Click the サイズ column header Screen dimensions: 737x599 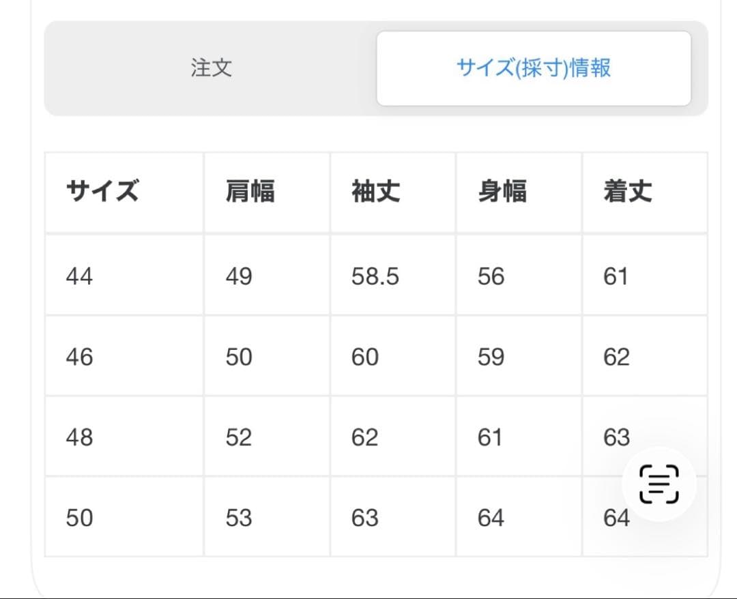(x=102, y=192)
